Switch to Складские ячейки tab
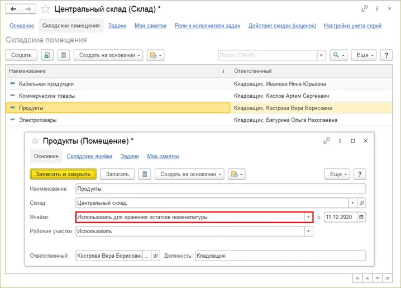The height and width of the screenshot is (288, 401). [x=89, y=157]
